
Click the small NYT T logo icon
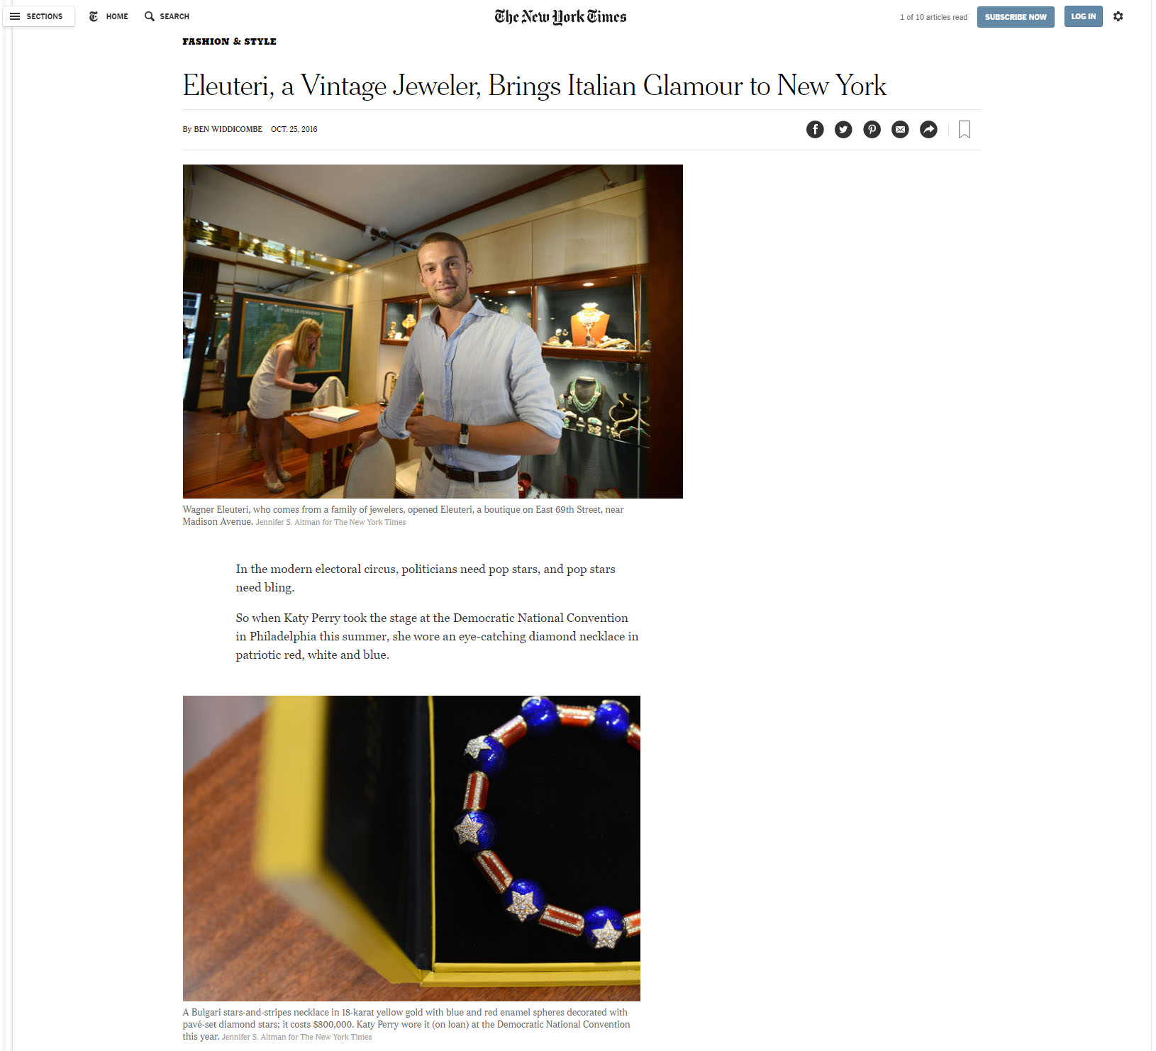click(94, 16)
